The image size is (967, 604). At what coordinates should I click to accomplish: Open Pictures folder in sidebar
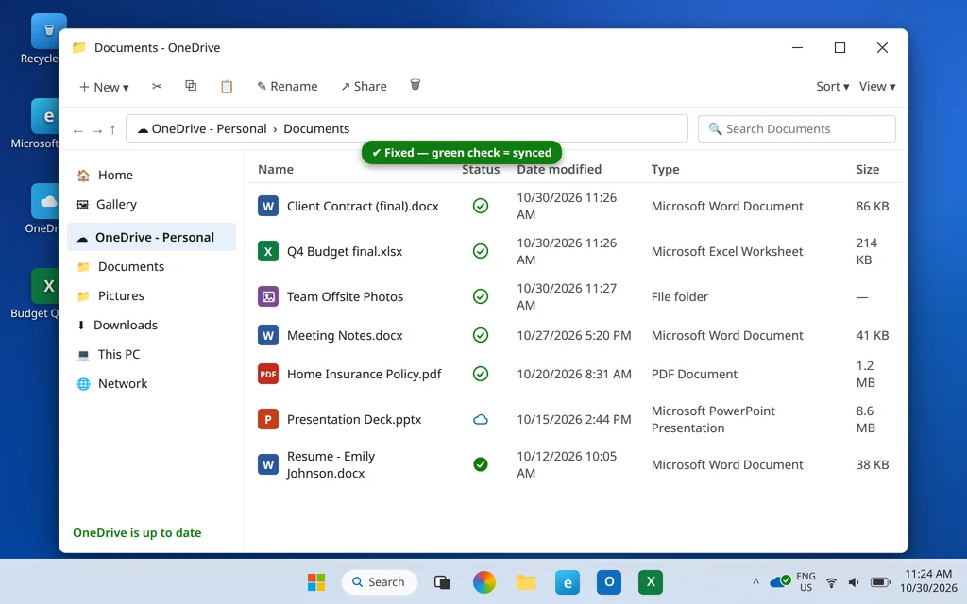pos(151,295)
